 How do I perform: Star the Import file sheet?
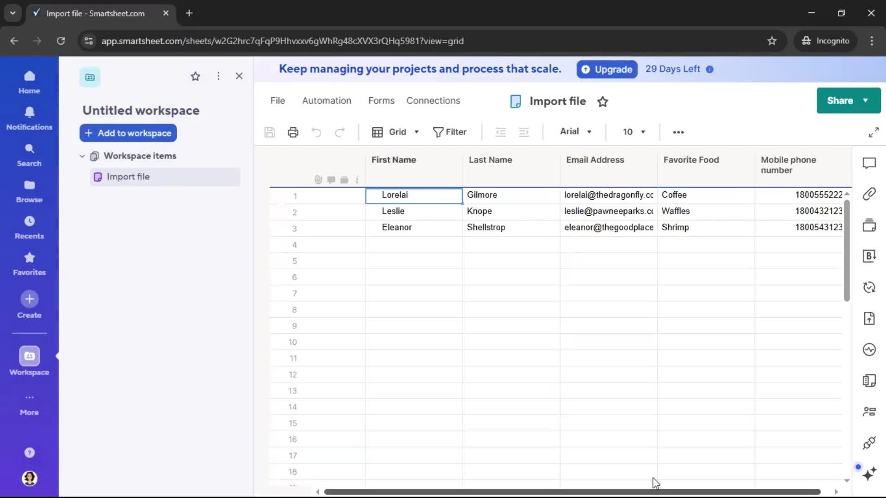[603, 101]
